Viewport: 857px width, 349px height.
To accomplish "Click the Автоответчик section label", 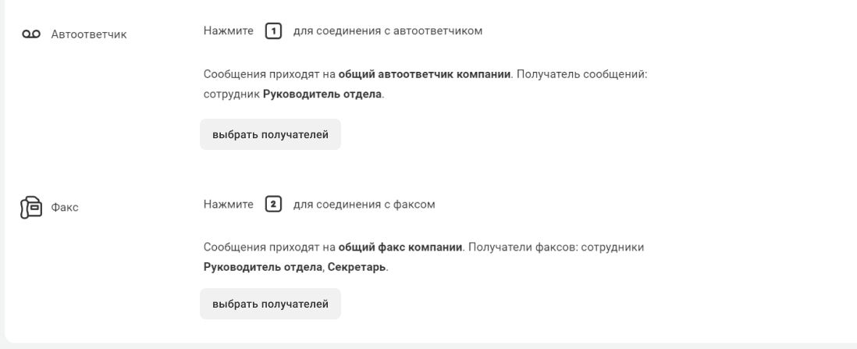I will pyautogui.click(x=88, y=36).
